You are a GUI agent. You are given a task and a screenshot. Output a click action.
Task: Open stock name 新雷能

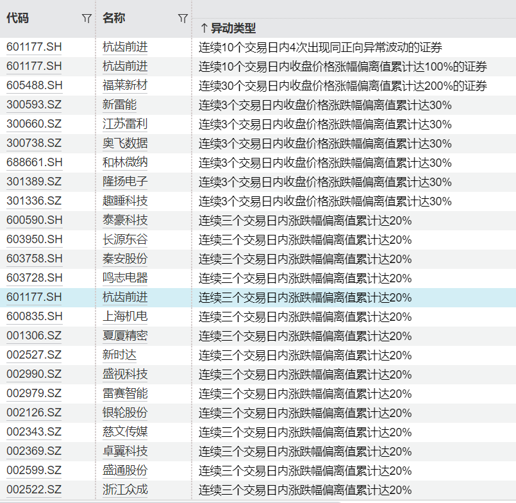click(x=119, y=105)
